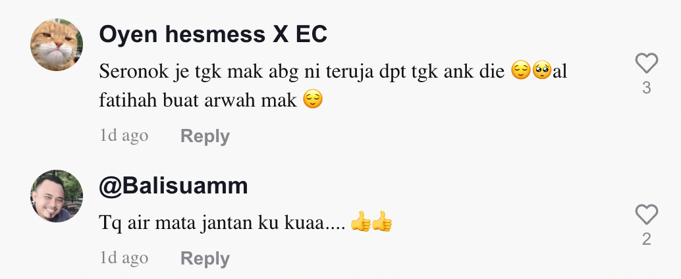Click the like count 2 under the heart
Image resolution: width=681 pixels, height=279 pixels.
coord(646,239)
